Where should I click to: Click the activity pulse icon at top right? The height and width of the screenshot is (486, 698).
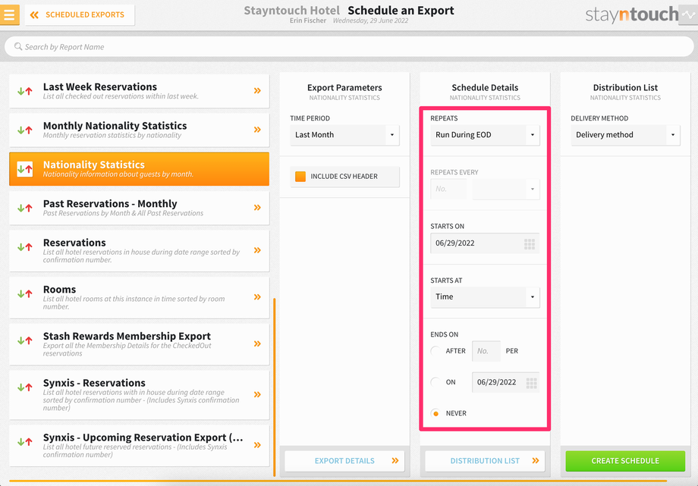tap(688, 14)
